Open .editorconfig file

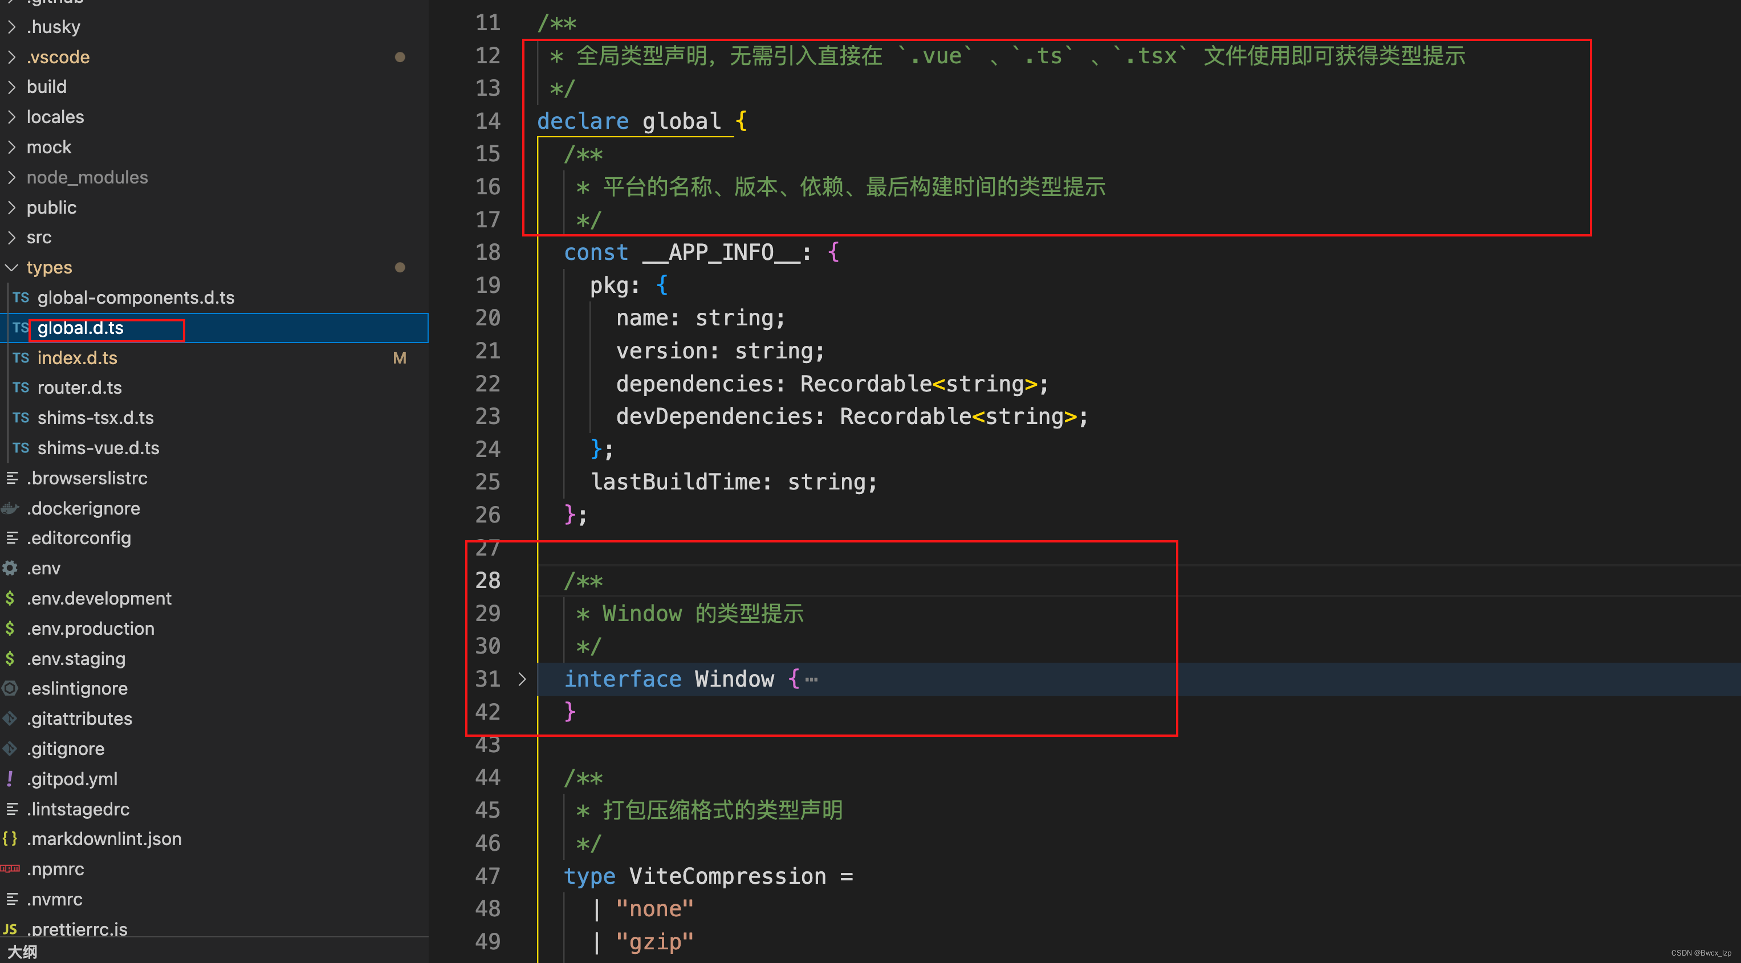tap(79, 538)
